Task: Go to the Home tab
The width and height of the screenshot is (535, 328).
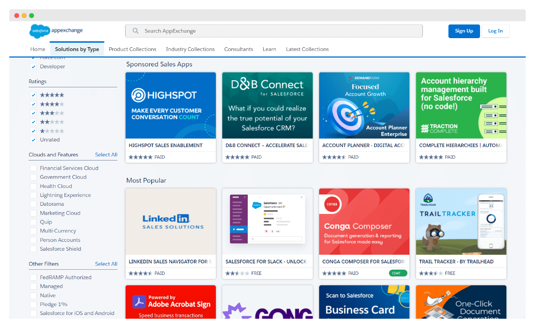Action: click(x=38, y=49)
